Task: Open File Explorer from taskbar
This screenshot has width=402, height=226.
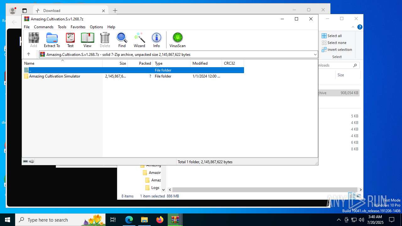Action: point(144,220)
